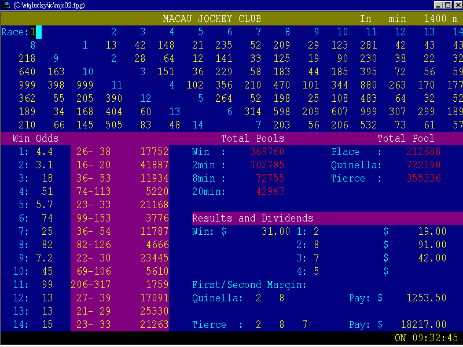Click the 20min pool value 42967
463x347 pixels.
point(267,191)
